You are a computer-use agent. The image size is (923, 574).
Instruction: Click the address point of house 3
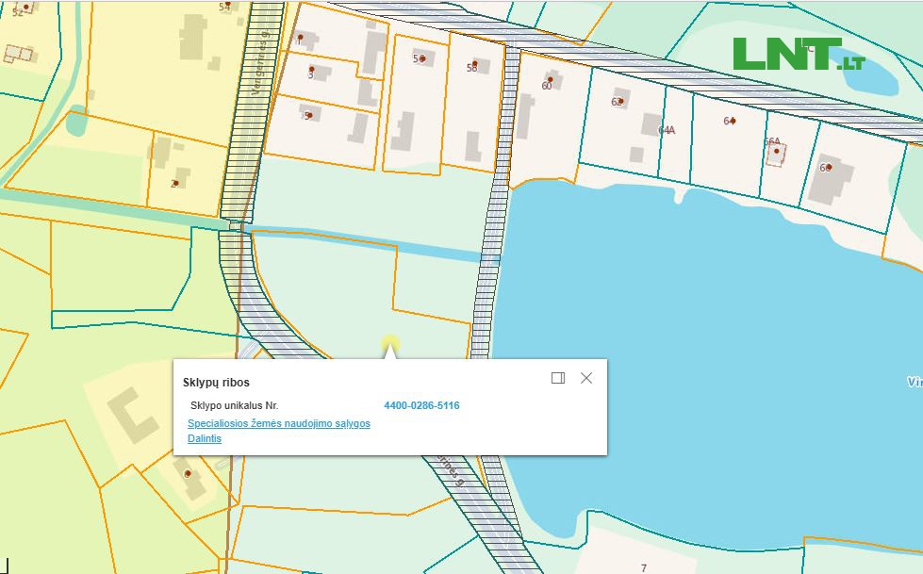tap(312, 70)
